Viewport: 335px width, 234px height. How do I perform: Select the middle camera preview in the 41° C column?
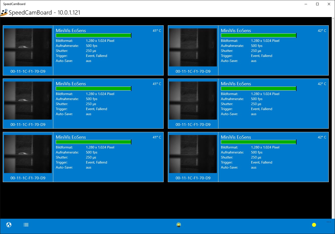point(28,101)
